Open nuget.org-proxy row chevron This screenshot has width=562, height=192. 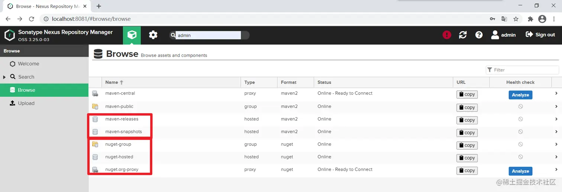pos(556,170)
